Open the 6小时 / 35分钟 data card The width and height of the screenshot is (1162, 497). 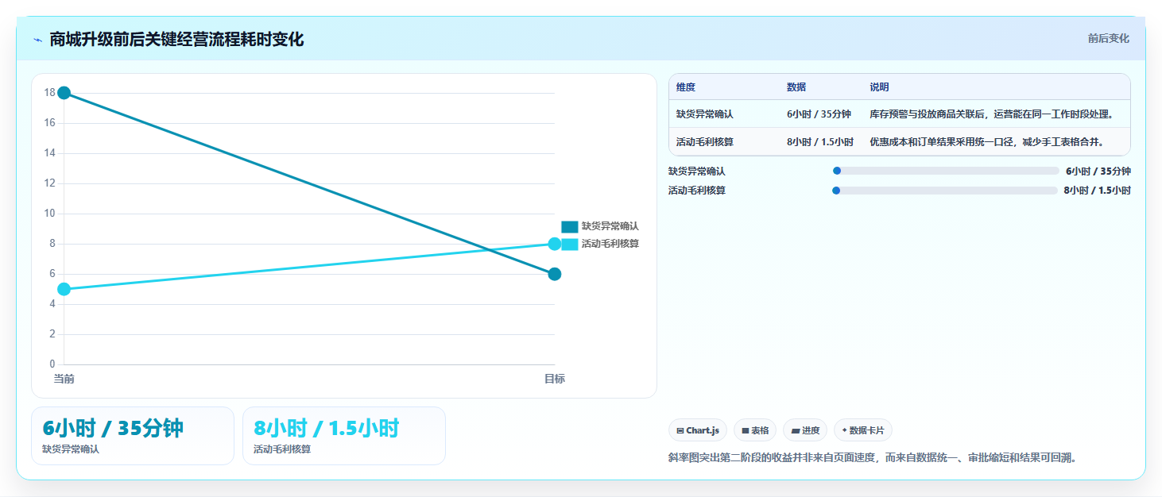click(133, 436)
